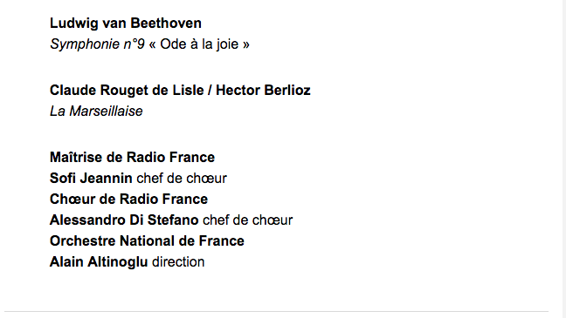Click the Chœur de Radio France line
Image resolution: width=566 pixels, height=318 pixels.
coord(129,200)
